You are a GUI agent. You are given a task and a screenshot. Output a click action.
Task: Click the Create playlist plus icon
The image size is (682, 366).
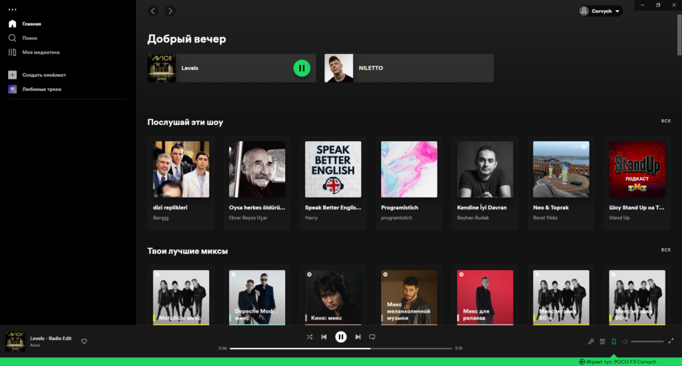point(12,75)
